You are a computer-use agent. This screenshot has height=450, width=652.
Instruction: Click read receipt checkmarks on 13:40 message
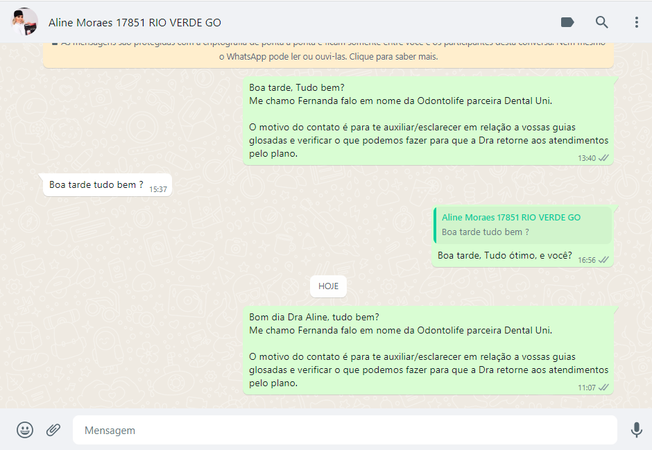(x=603, y=158)
